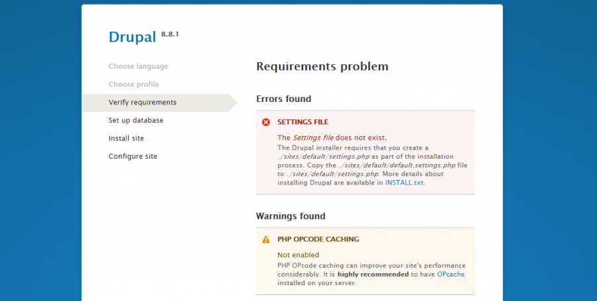Click the Warnings found heading

click(x=291, y=216)
